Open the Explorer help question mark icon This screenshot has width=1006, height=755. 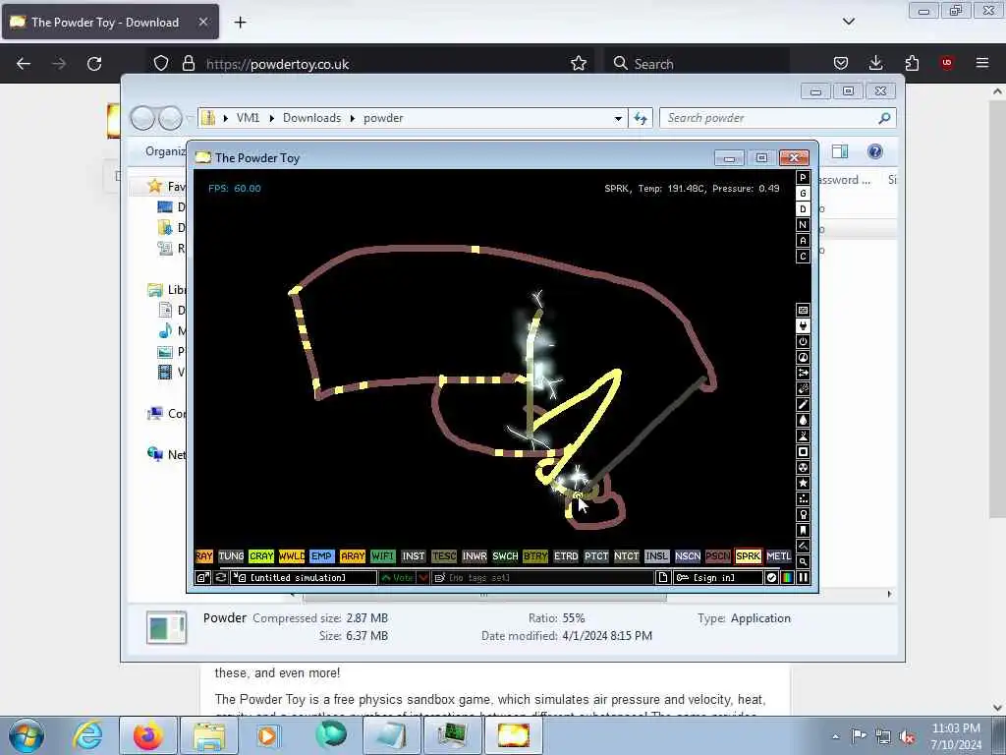point(874,151)
